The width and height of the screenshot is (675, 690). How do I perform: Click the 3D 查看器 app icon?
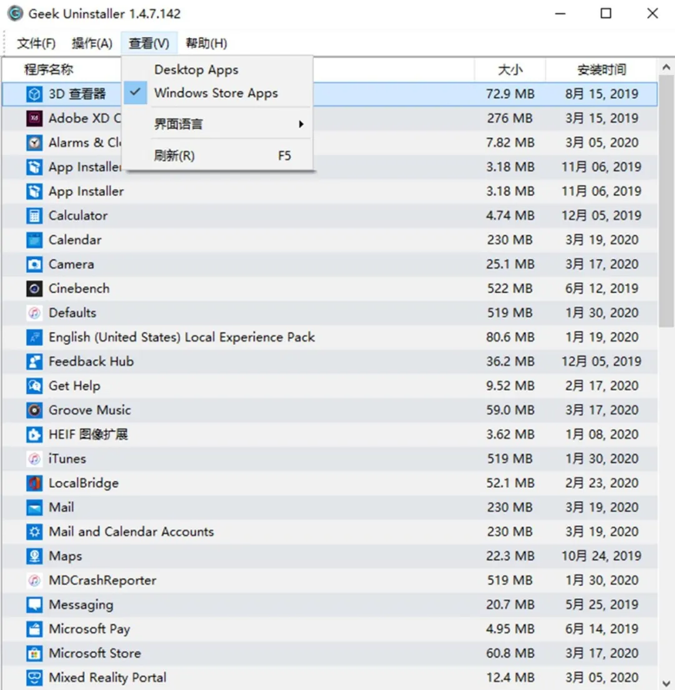coord(34,94)
